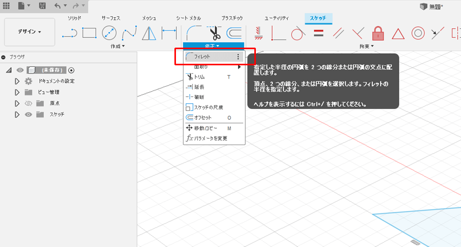
Task: Open the data panel grid icon
Action: [x=7, y=6]
